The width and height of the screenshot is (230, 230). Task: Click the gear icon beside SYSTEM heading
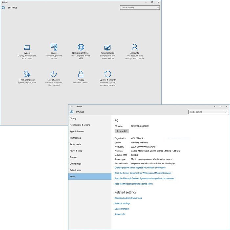72,112
